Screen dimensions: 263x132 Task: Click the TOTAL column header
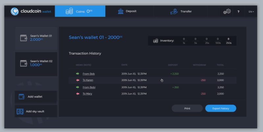pyautogui.click(x=220, y=65)
